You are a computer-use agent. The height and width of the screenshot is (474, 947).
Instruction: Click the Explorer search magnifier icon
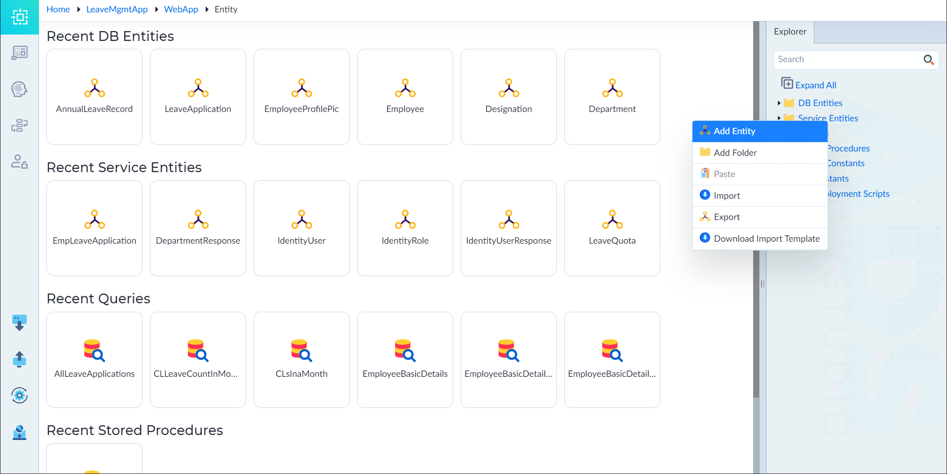click(929, 60)
